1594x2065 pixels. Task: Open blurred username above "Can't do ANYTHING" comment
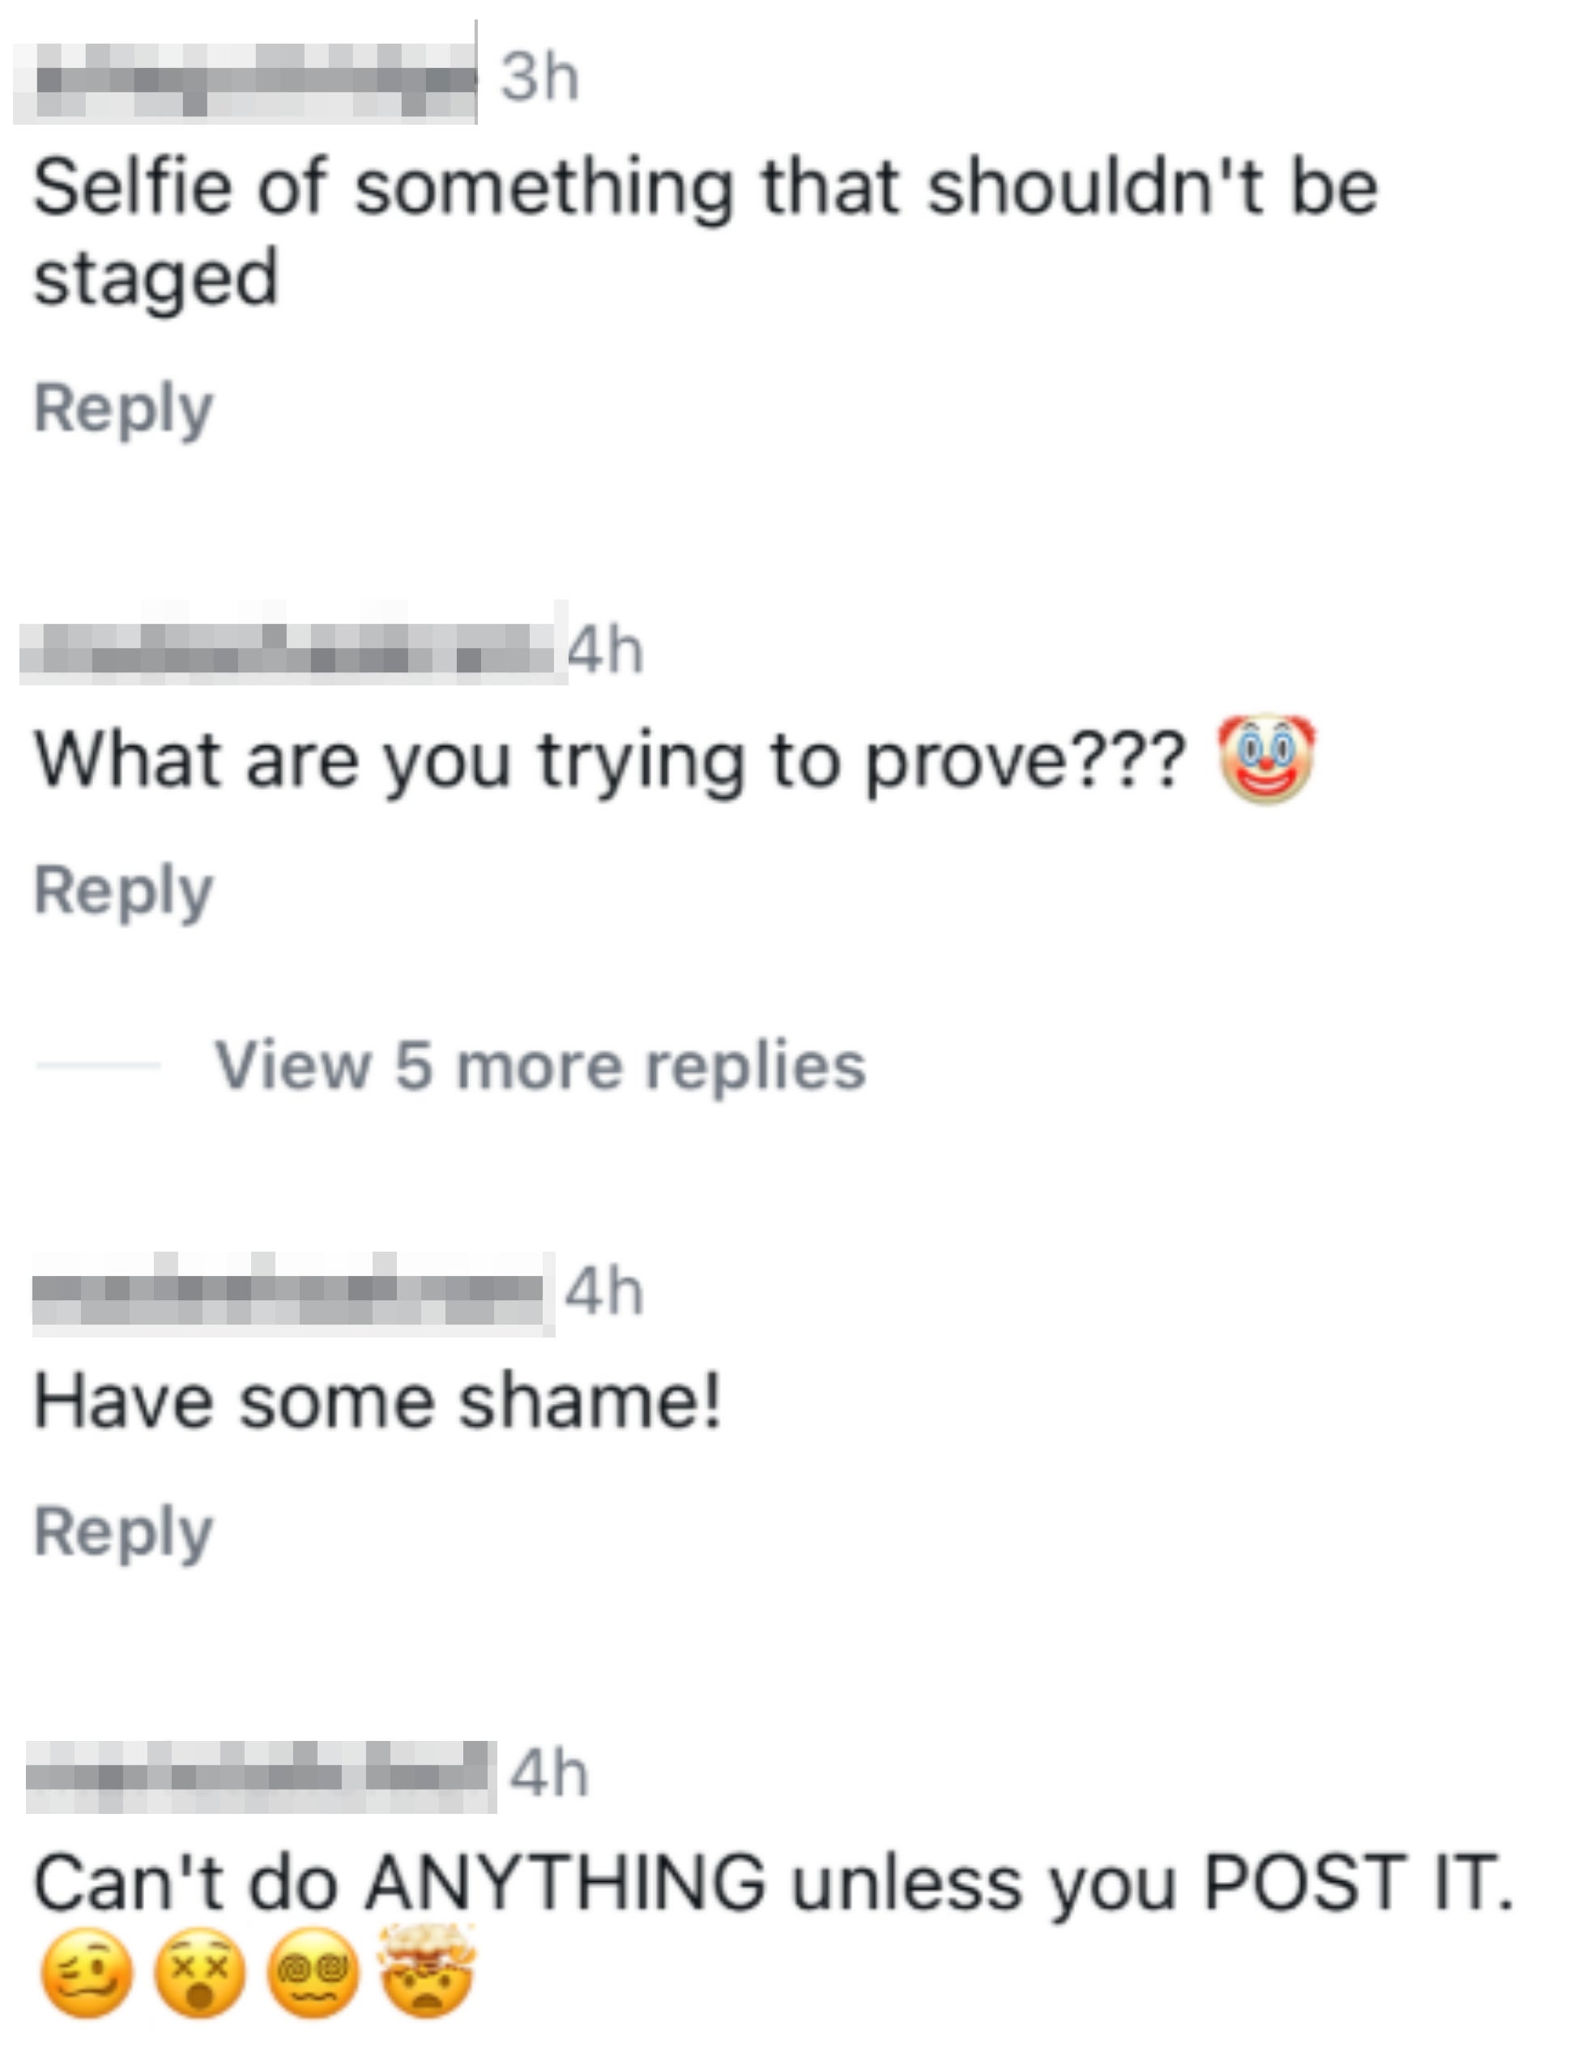click(x=261, y=1776)
